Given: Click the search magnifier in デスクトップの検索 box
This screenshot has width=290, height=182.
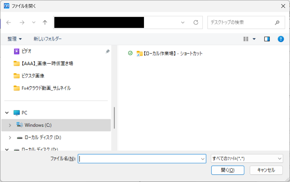Looking at the screenshot, I should (277, 23).
